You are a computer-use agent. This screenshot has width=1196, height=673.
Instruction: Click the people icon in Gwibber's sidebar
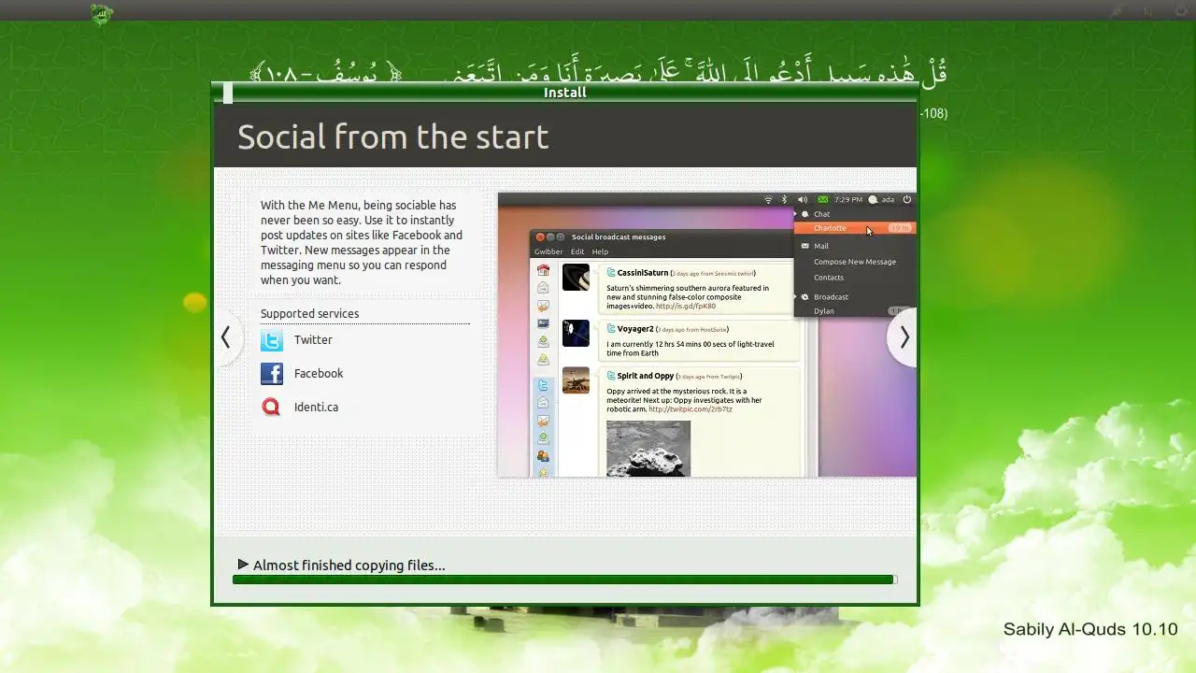click(x=543, y=456)
